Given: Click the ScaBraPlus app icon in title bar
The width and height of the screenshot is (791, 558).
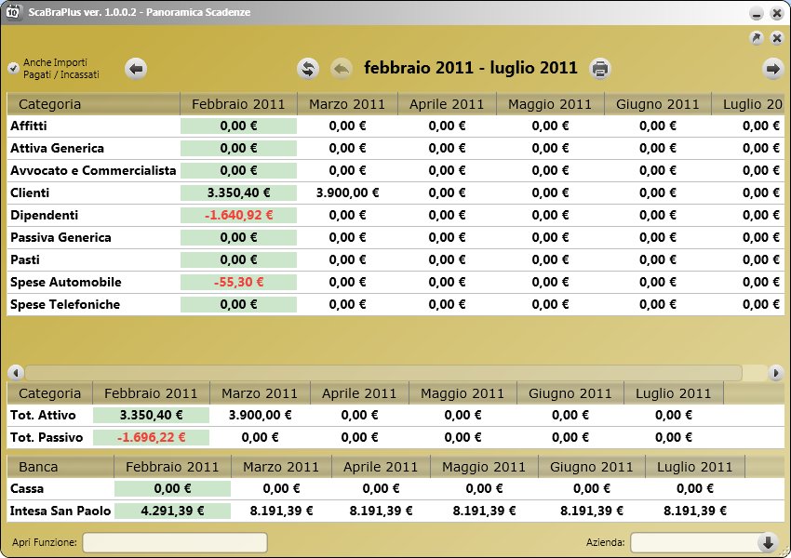Looking at the screenshot, I should [x=13, y=11].
